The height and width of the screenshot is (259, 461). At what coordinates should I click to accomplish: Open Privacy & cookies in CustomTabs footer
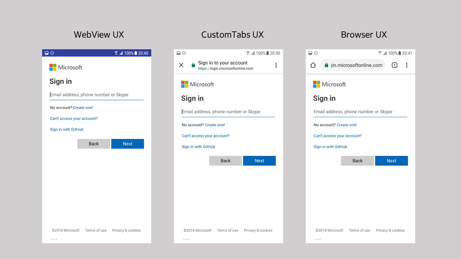pyautogui.click(x=258, y=231)
